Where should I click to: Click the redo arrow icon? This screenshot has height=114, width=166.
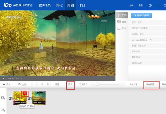(37, 84)
